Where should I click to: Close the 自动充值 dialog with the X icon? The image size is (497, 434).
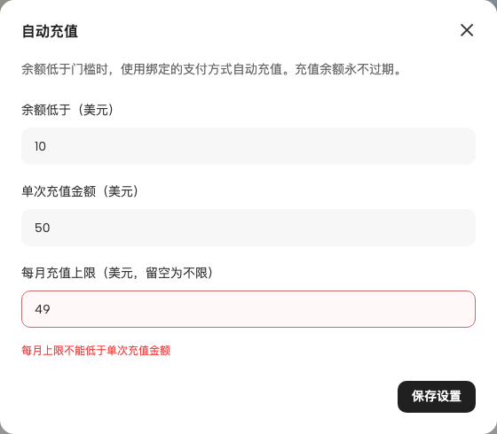(x=467, y=30)
